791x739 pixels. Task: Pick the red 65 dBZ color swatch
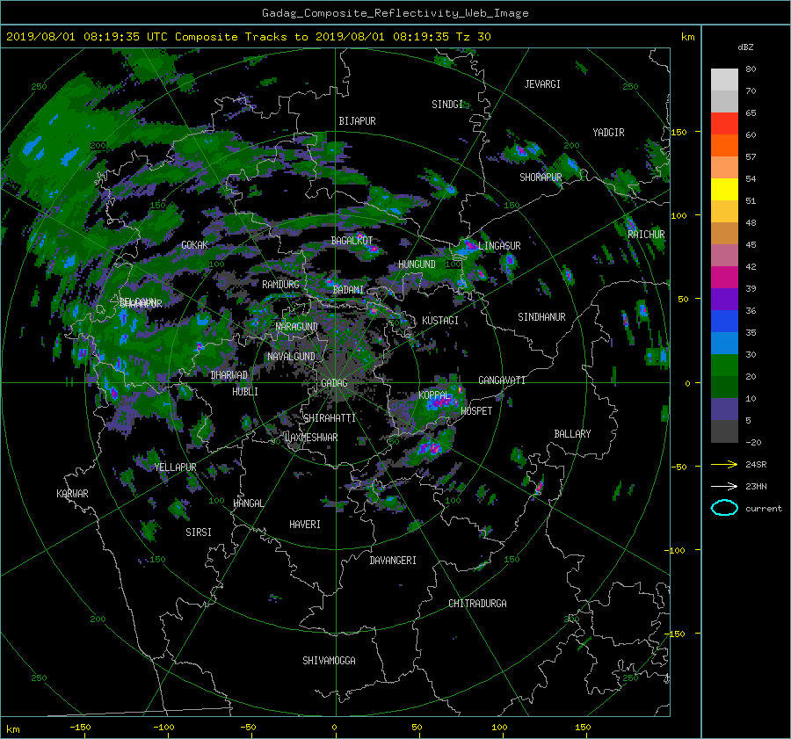pyautogui.click(x=724, y=124)
